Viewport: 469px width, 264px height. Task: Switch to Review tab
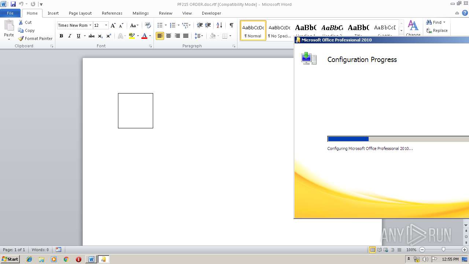point(166,13)
